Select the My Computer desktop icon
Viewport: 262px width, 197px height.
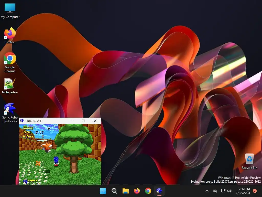coord(10,11)
